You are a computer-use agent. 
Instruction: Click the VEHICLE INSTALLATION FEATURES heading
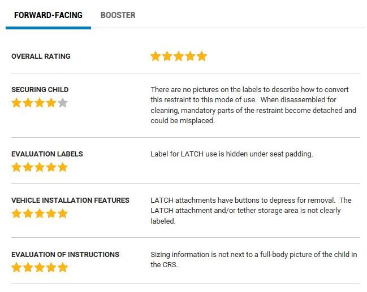tap(70, 201)
